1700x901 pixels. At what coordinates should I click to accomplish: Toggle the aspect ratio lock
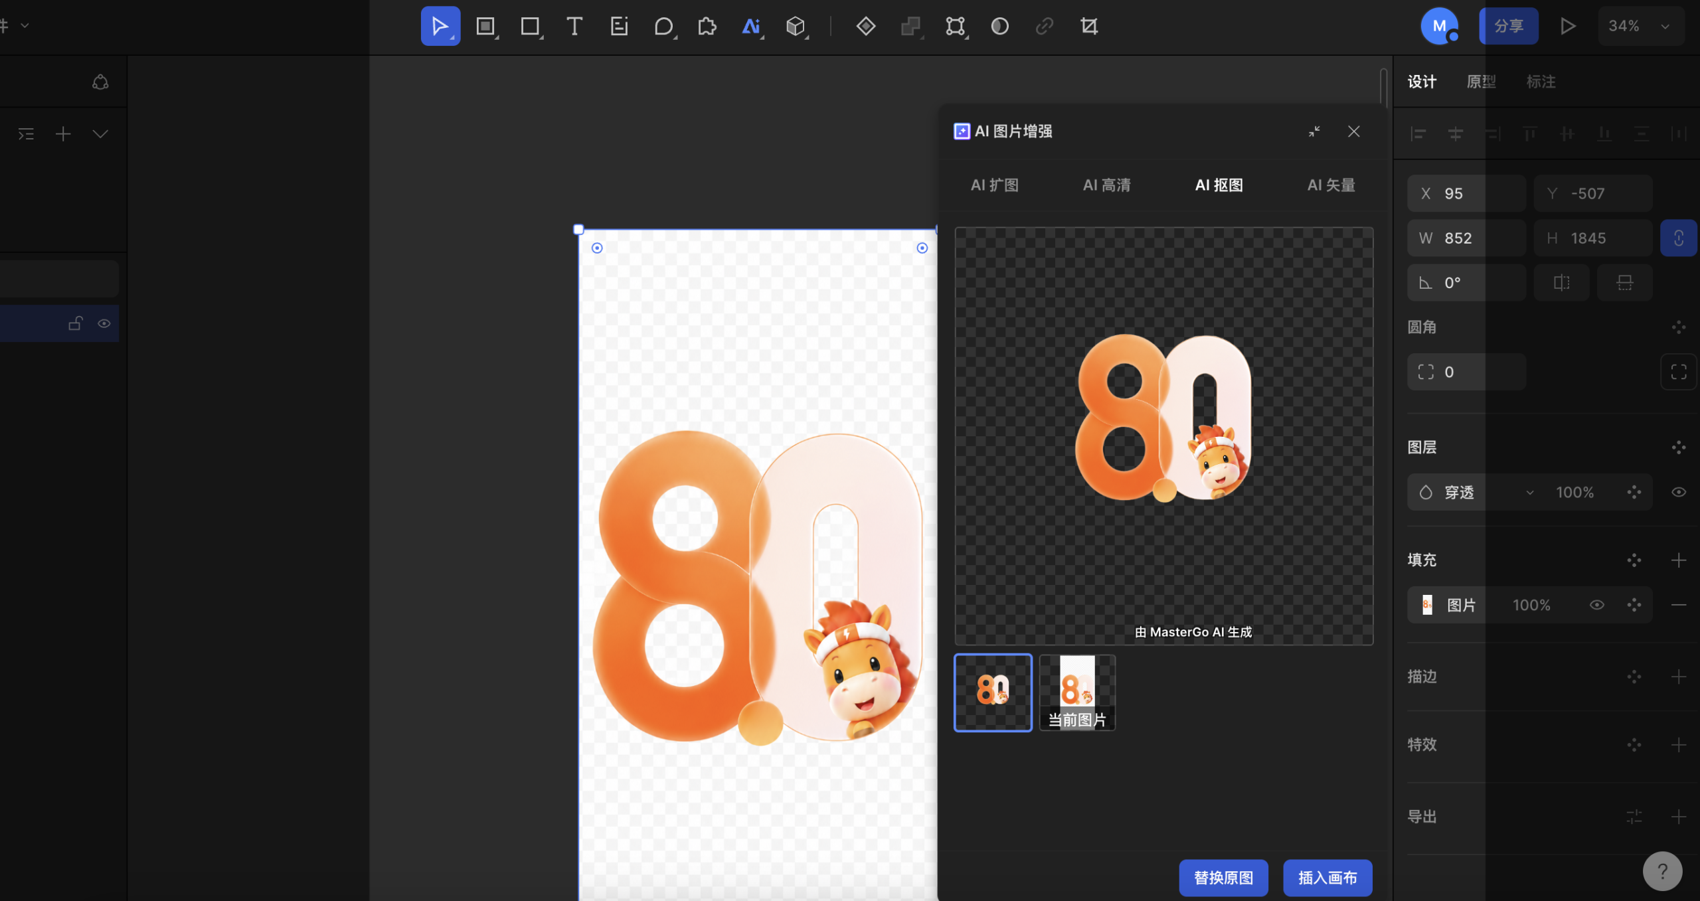click(x=1678, y=238)
